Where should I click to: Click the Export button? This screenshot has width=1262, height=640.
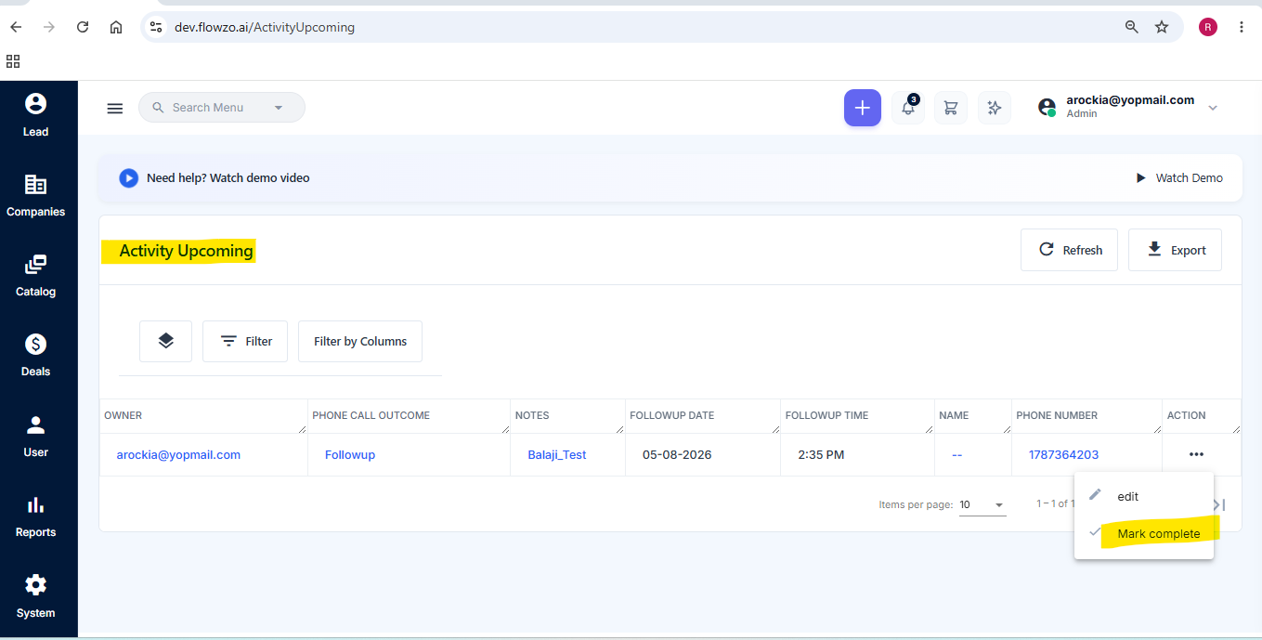[x=1175, y=250]
